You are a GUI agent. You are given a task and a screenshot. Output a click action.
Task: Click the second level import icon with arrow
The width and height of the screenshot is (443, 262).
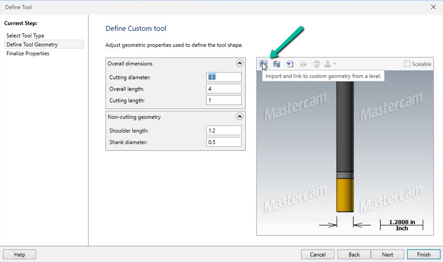[277, 64]
